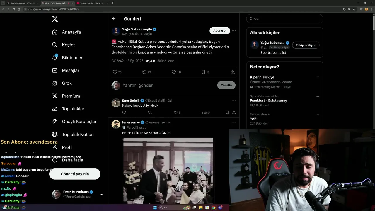Open EnesBolelli's profile link
The height and width of the screenshot is (211, 375).
pos(131,101)
